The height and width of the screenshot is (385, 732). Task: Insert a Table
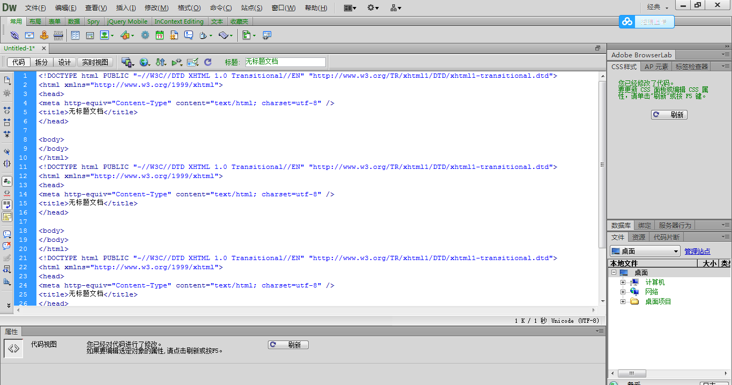pyautogui.click(x=75, y=35)
